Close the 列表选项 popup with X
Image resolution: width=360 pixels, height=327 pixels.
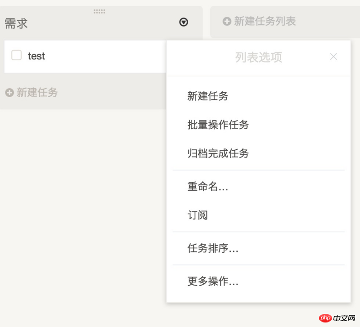[333, 57]
